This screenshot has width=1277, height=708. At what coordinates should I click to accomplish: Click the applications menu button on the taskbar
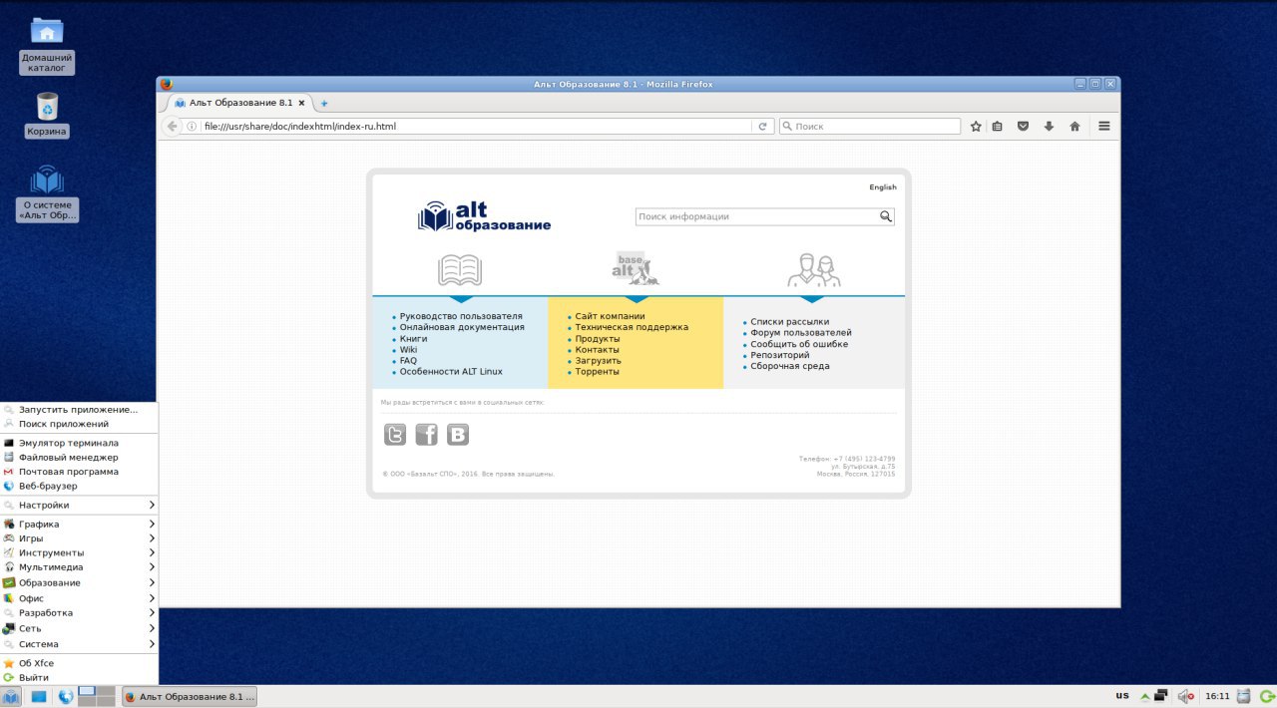point(11,696)
